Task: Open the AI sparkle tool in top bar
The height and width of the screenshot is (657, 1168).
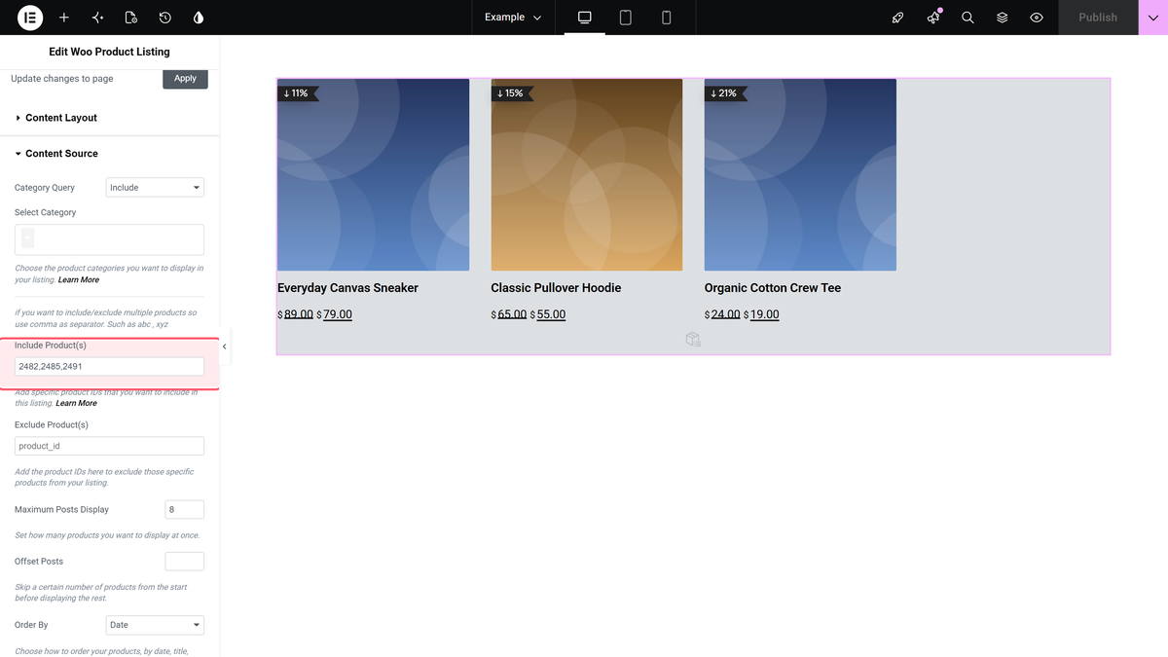Action: pyautogui.click(x=97, y=18)
